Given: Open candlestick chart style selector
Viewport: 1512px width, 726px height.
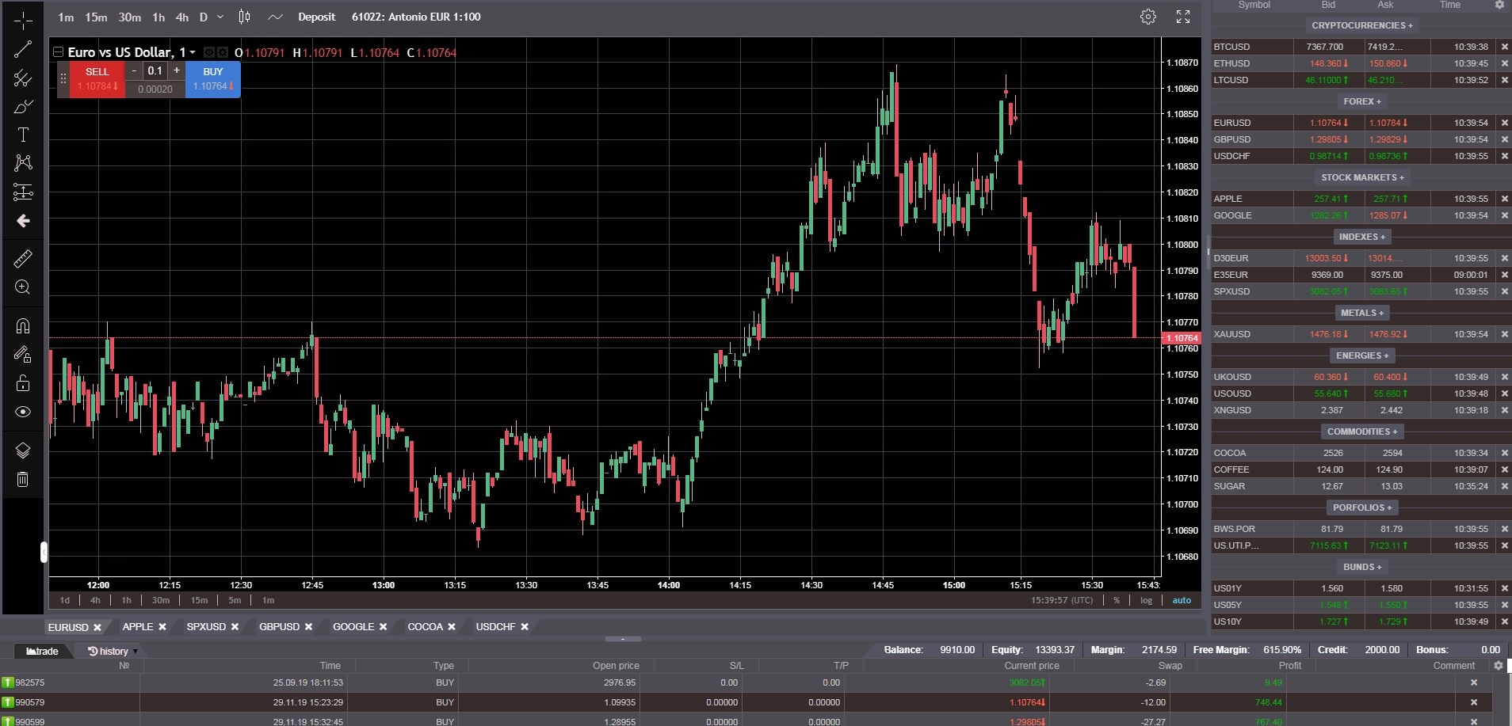Looking at the screenshot, I should [x=244, y=17].
